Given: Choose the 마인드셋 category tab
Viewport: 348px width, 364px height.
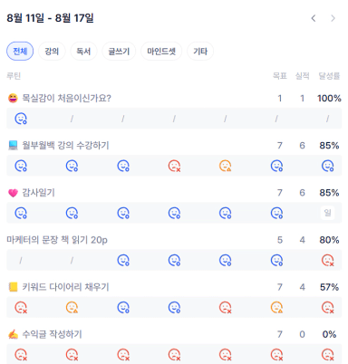Looking at the screenshot, I should [161, 51].
